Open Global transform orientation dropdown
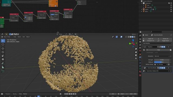This screenshot has width=173, height=97. pyautogui.click(x=61, y=34)
